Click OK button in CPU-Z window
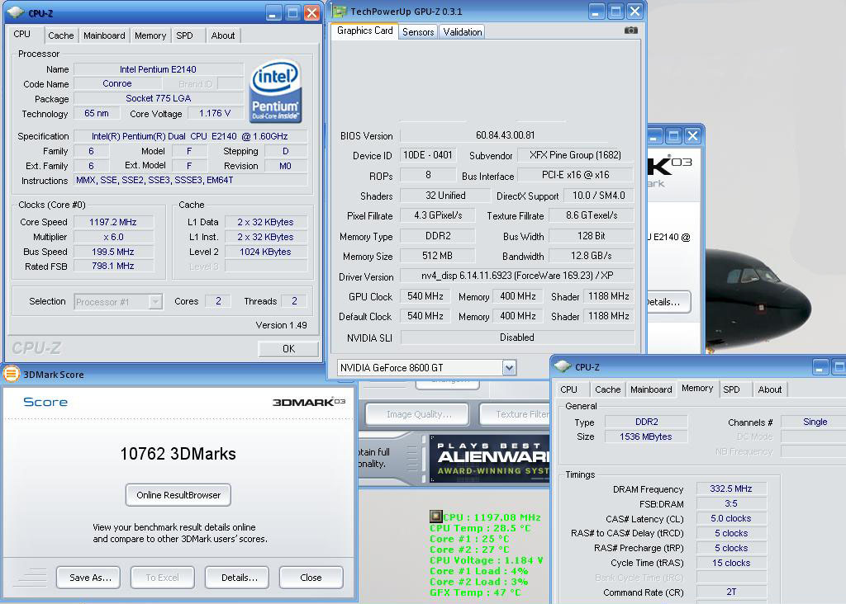 [288, 348]
